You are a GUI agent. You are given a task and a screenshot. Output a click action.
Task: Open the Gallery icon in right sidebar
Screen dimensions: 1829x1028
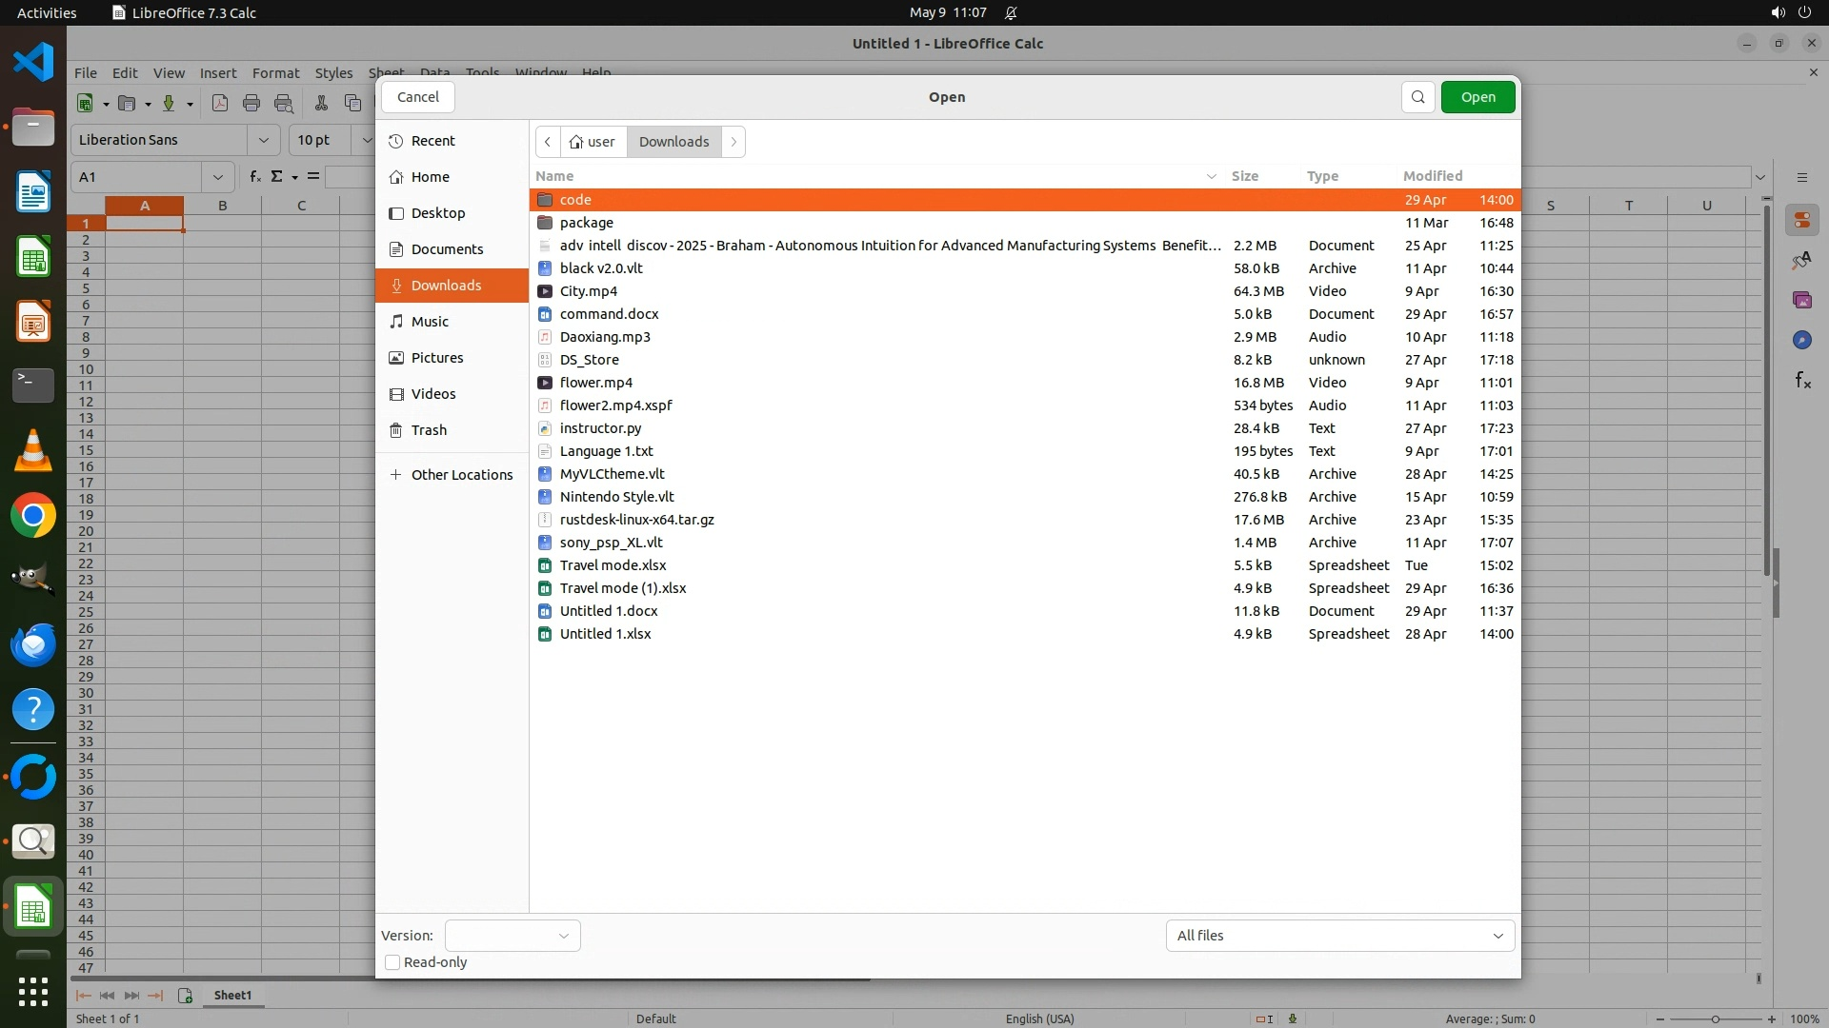click(1801, 300)
